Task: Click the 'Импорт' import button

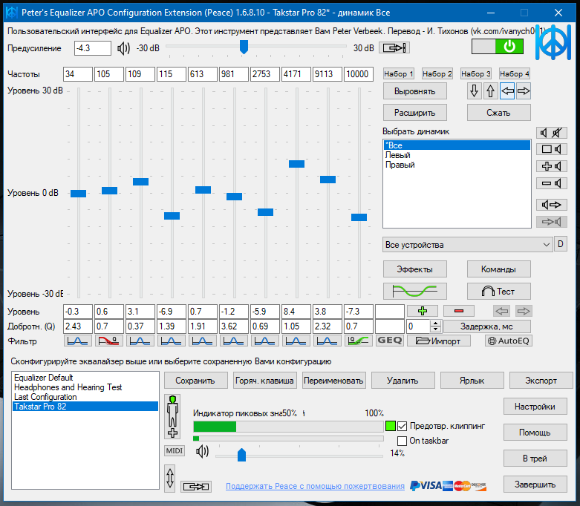Action: coord(439,341)
